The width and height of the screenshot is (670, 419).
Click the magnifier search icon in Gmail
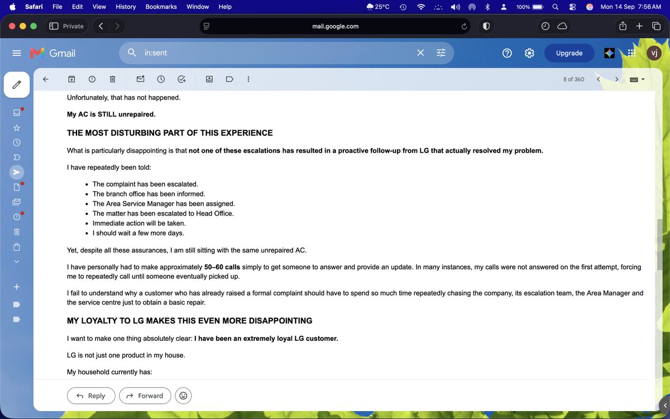(x=132, y=53)
